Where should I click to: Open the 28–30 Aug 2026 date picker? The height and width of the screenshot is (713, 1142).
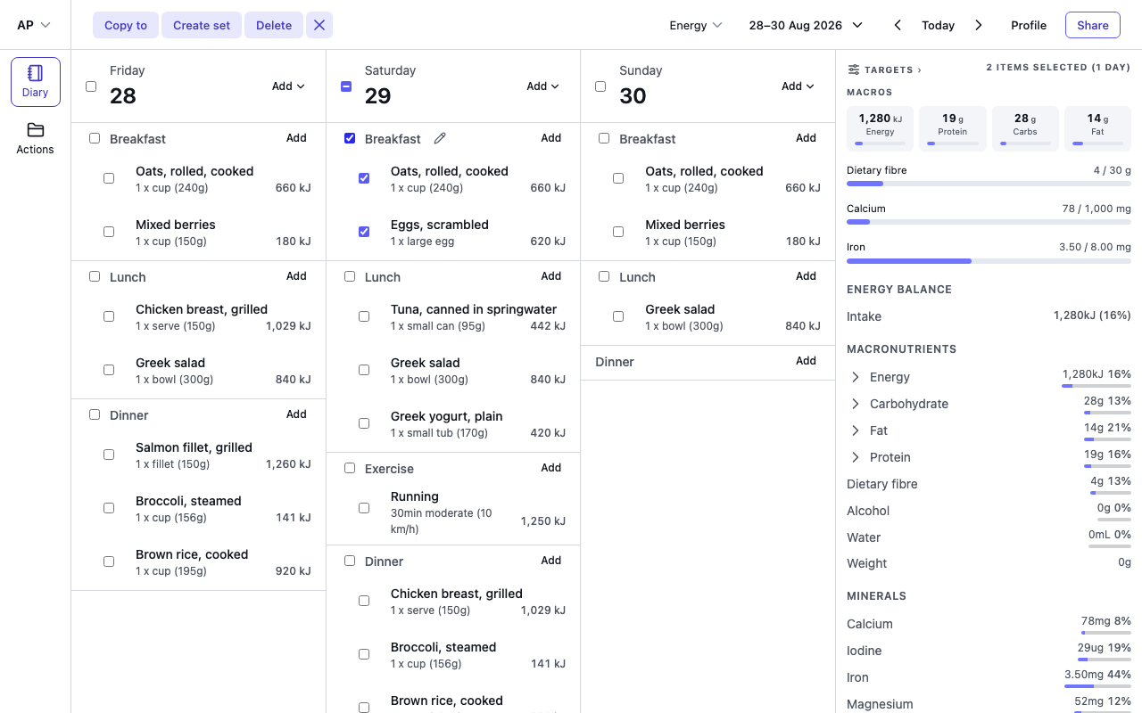806,25
